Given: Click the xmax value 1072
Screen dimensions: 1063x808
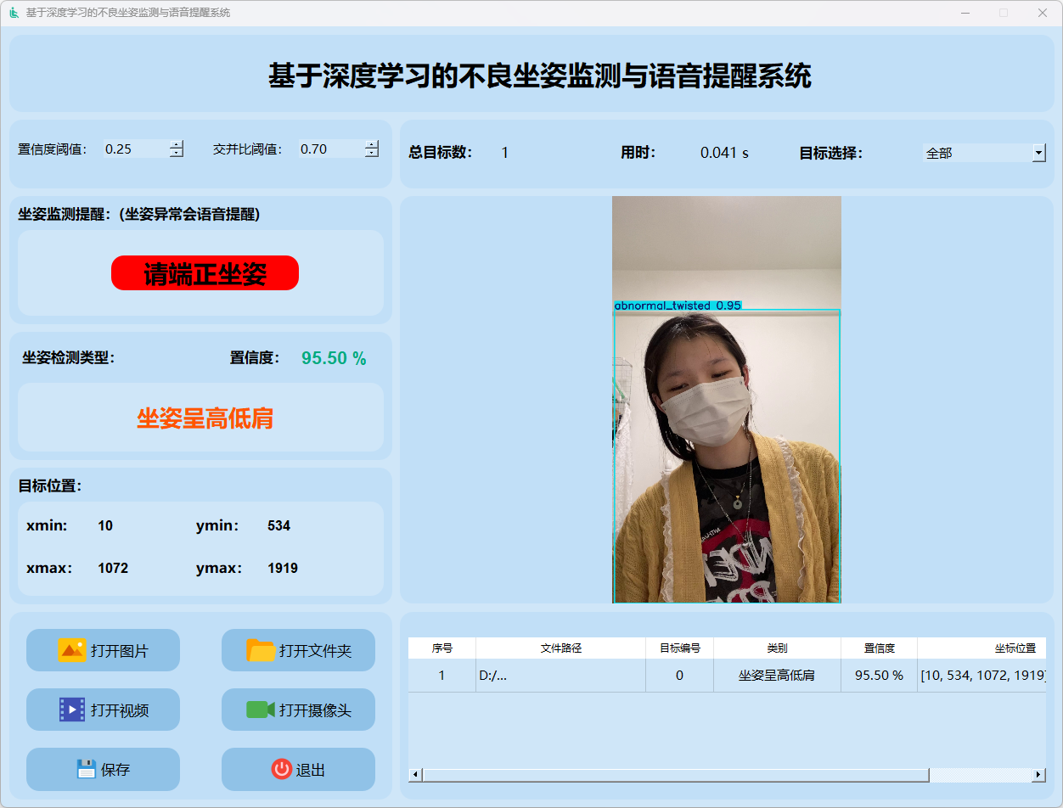Looking at the screenshot, I should pyautogui.click(x=113, y=569).
